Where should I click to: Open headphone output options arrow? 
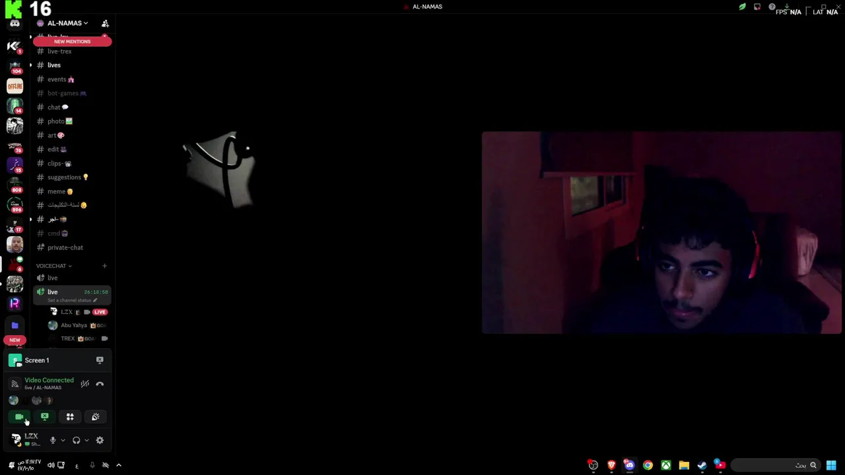click(x=86, y=440)
